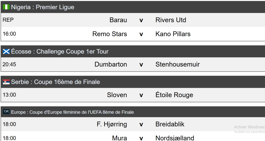Click the Scotland flag icon
The height and width of the screenshot is (141, 265).
pyautogui.click(x=6, y=51)
